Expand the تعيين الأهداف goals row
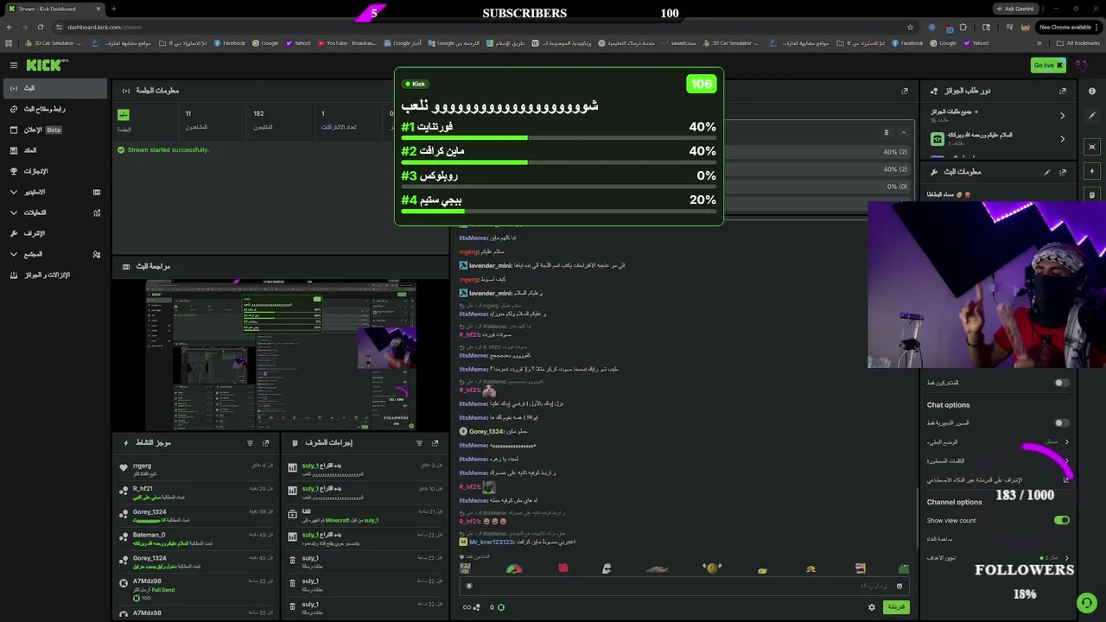 (998, 558)
